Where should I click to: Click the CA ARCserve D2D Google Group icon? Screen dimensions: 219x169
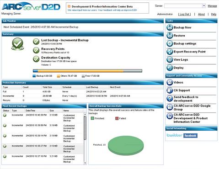tap(170, 107)
